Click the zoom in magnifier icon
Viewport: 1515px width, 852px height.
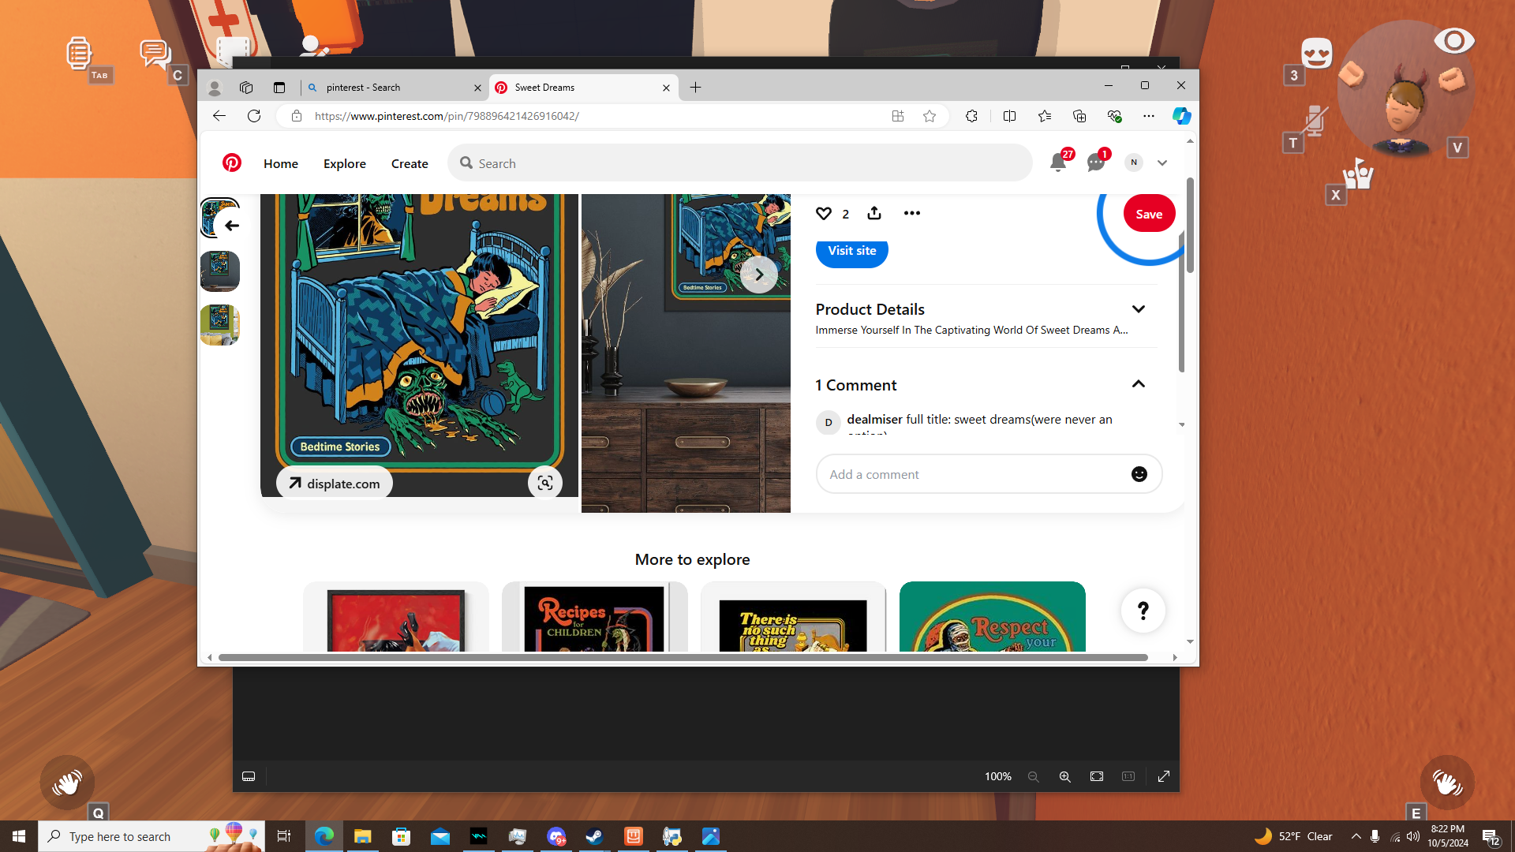click(x=1064, y=776)
